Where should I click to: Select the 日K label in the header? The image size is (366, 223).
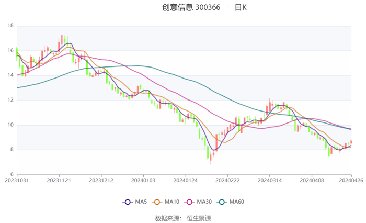[x=241, y=7]
